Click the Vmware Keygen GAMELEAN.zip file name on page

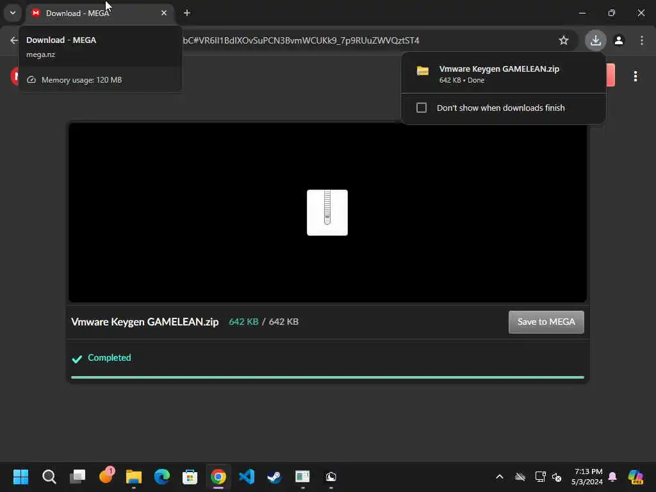point(145,322)
